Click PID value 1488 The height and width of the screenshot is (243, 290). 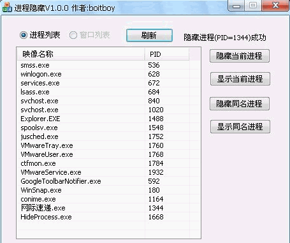[156, 119]
